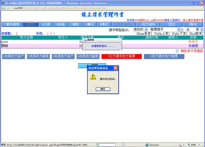Open the C審核處理 menu tab
Screen dimensions: 205x147
coord(12,24)
